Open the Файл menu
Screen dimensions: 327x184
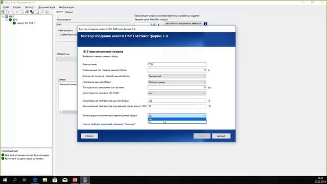tap(6, 7)
